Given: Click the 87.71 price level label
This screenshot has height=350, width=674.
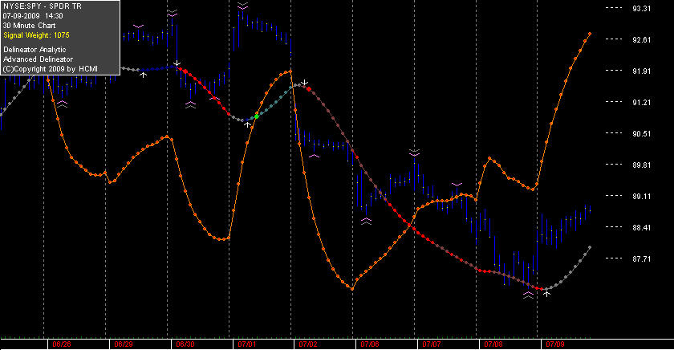Looking at the screenshot, I should pyautogui.click(x=641, y=258).
